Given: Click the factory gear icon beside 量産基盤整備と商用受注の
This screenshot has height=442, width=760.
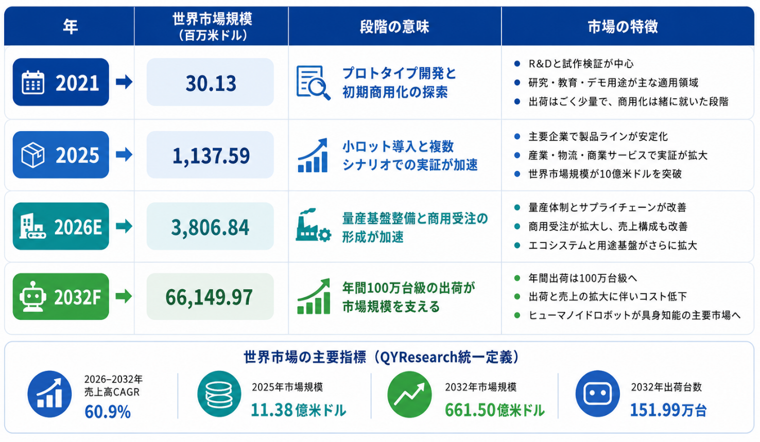Looking at the screenshot, I should 313,225.
